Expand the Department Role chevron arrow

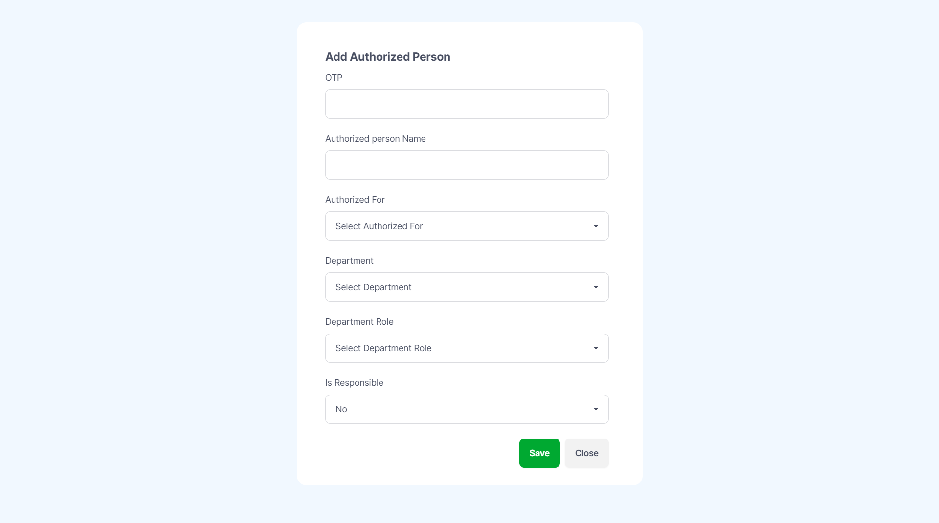[596, 348]
